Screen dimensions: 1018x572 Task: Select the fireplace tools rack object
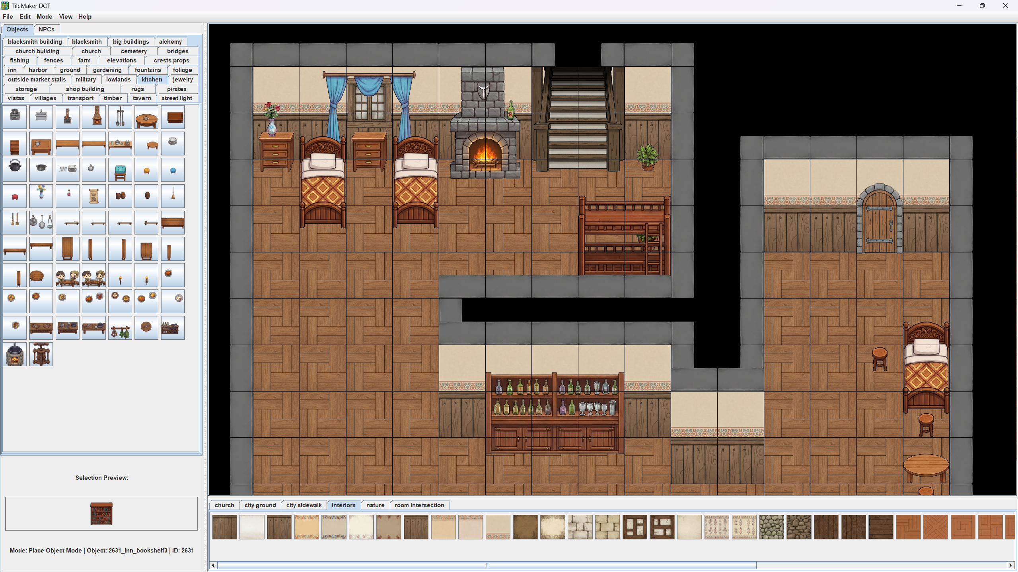(120, 117)
